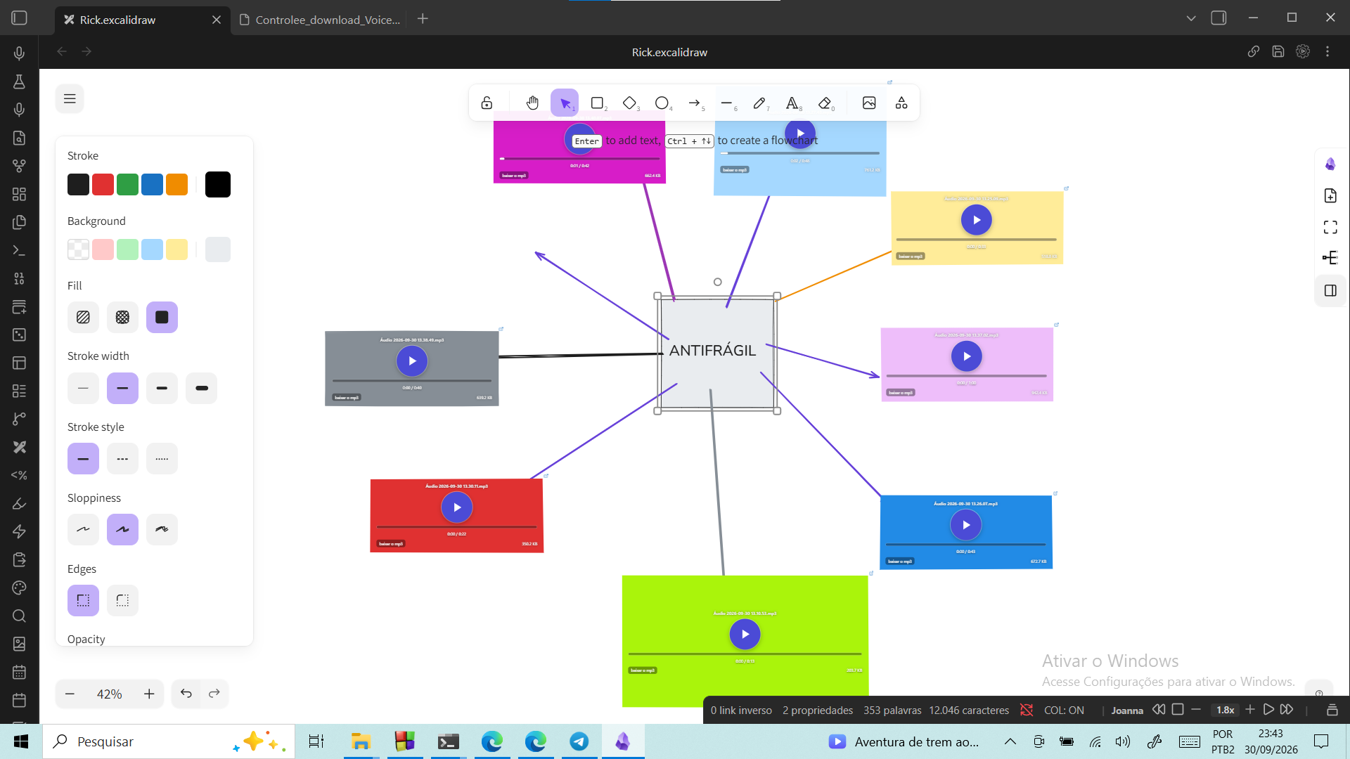The image size is (1350, 759).
Task: Toggle the canvas lock icon
Action: pyautogui.click(x=487, y=103)
